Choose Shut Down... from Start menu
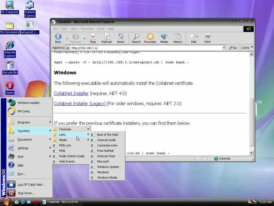The width and height of the screenshot is (274, 206). pos(29,193)
